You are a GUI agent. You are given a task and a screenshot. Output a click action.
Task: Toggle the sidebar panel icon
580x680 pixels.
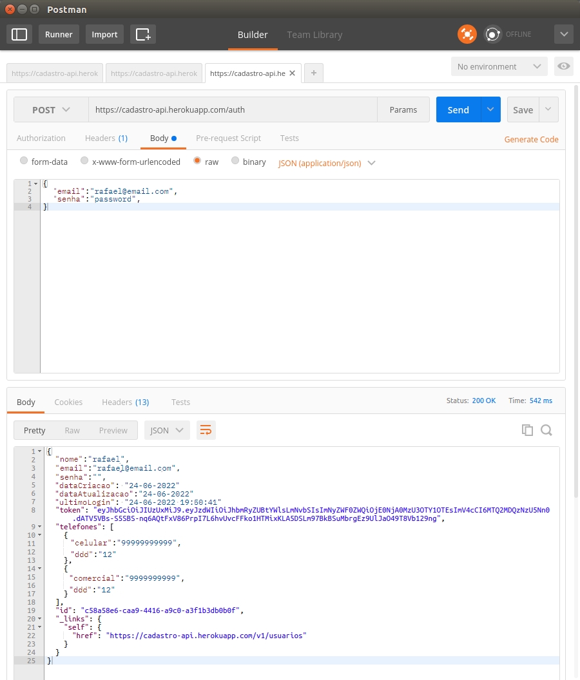pos(19,34)
